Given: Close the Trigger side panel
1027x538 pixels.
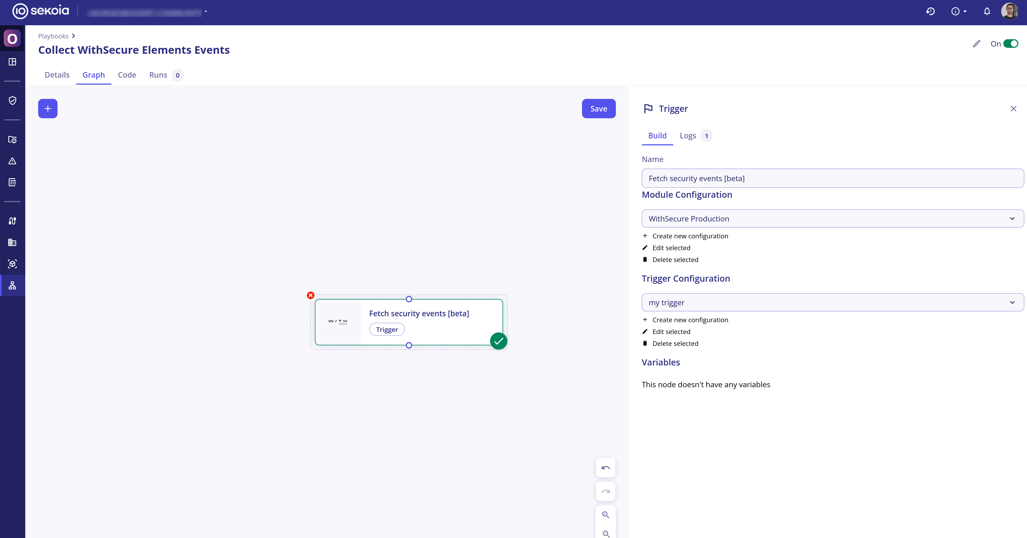Looking at the screenshot, I should [1014, 109].
